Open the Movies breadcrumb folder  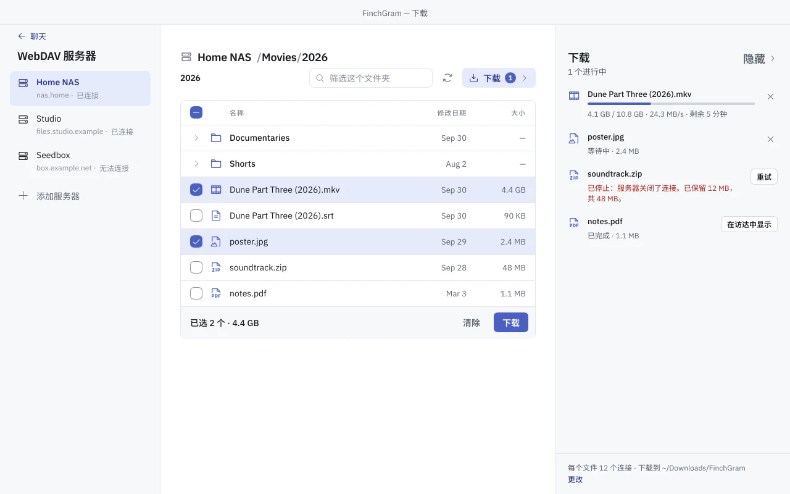(279, 57)
